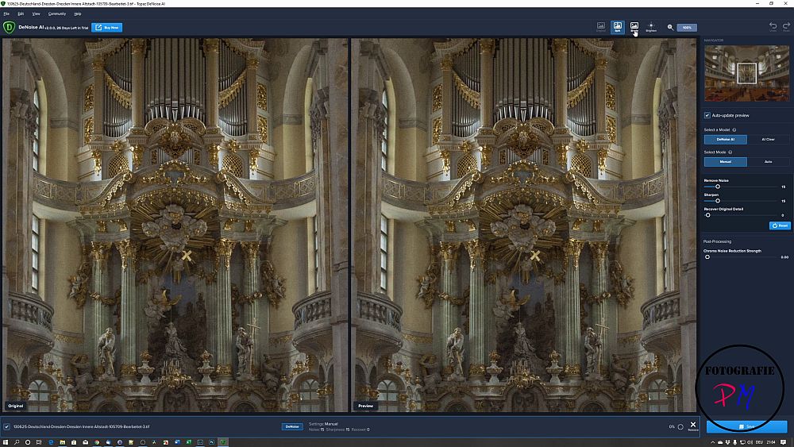Screen dimensions: 794x447
Task: Select the DeNoise AI model
Action: tap(725, 139)
